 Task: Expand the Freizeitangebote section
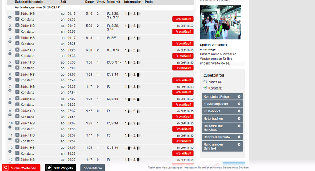pyautogui.click(x=222, y=104)
